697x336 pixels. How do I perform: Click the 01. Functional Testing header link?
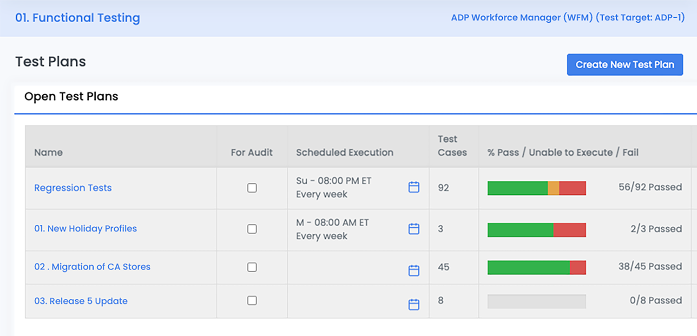77,18
